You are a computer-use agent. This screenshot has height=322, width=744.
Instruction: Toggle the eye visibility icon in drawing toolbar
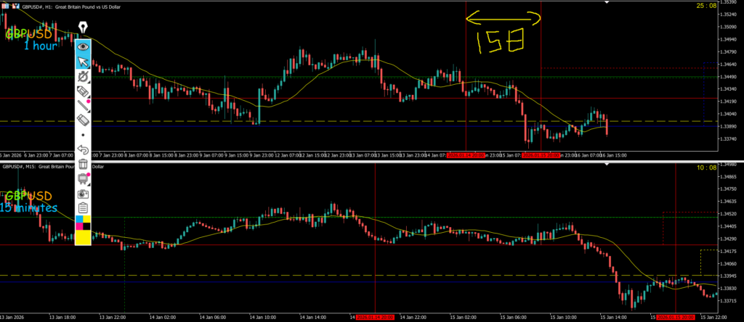[x=83, y=46]
